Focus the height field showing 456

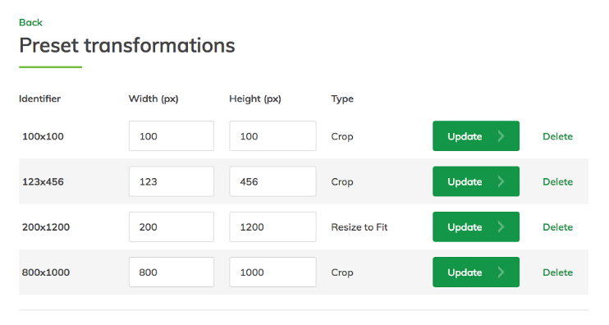272,181
